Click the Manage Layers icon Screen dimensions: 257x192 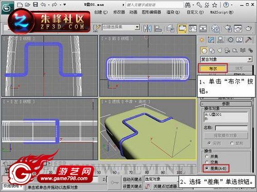coord(171,28)
